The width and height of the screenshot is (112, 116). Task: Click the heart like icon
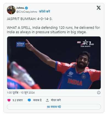tap(9, 100)
